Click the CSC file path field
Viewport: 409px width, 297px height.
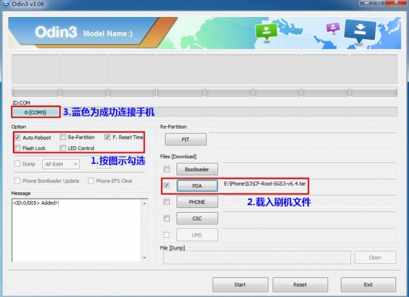pos(309,218)
